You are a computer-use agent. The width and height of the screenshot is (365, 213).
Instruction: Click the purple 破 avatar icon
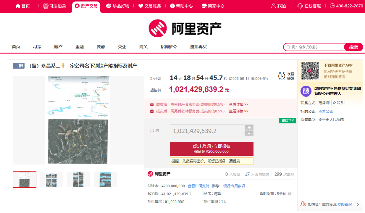point(306,91)
